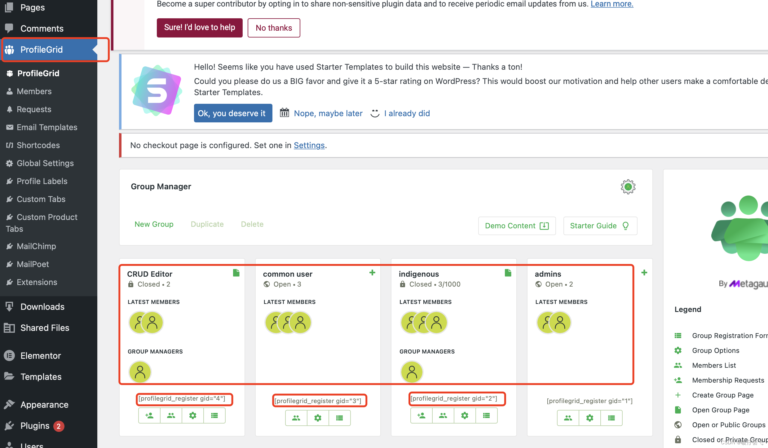Open registration form icon for admins group

tap(611, 418)
